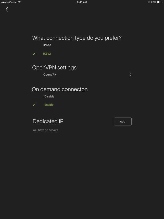Tap the battery icon in status bar
This screenshot has height=219, width=164.
(x=160, y=2)
